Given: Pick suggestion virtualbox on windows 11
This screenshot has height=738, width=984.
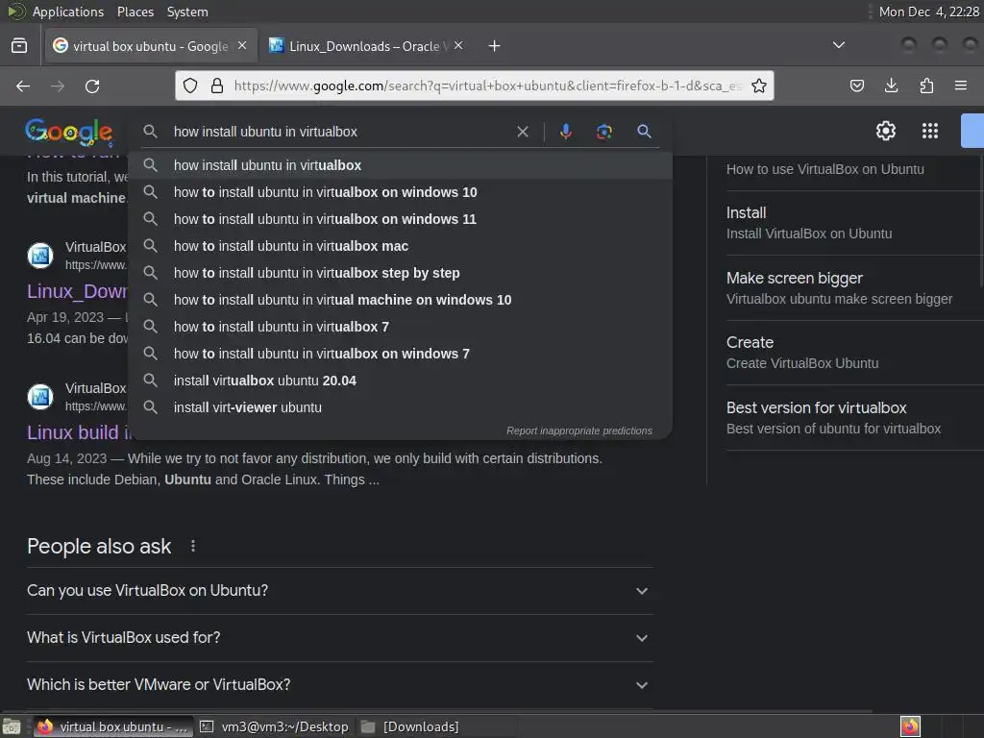Looking at the screenshot, I should [x=400, y=220].
